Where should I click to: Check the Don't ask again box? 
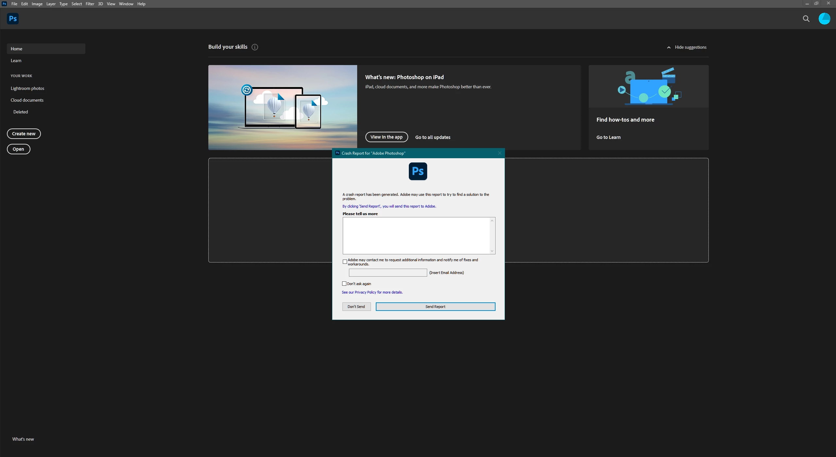pyautogui.click(x=344, y=284)
